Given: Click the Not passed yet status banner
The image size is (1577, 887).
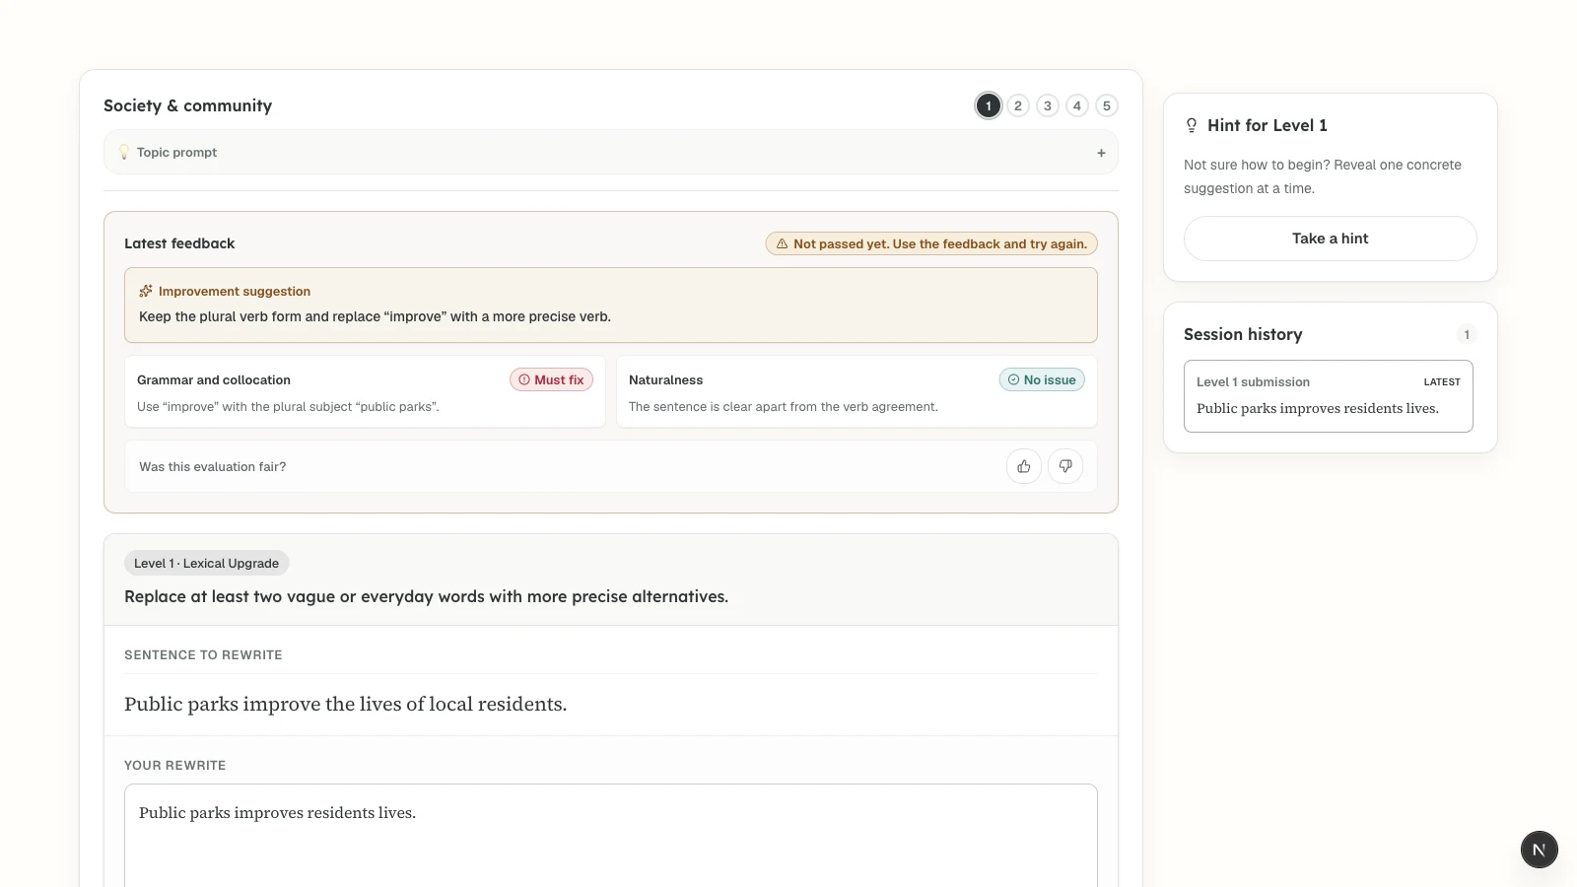Looking at the screenshot, I should 931,243.
